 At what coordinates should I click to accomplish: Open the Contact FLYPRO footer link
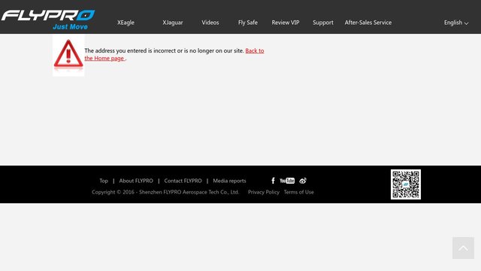(x=183, y=181)
